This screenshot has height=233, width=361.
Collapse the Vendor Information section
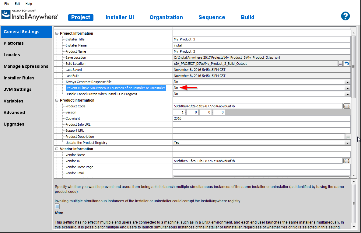[x=57, y=149]
